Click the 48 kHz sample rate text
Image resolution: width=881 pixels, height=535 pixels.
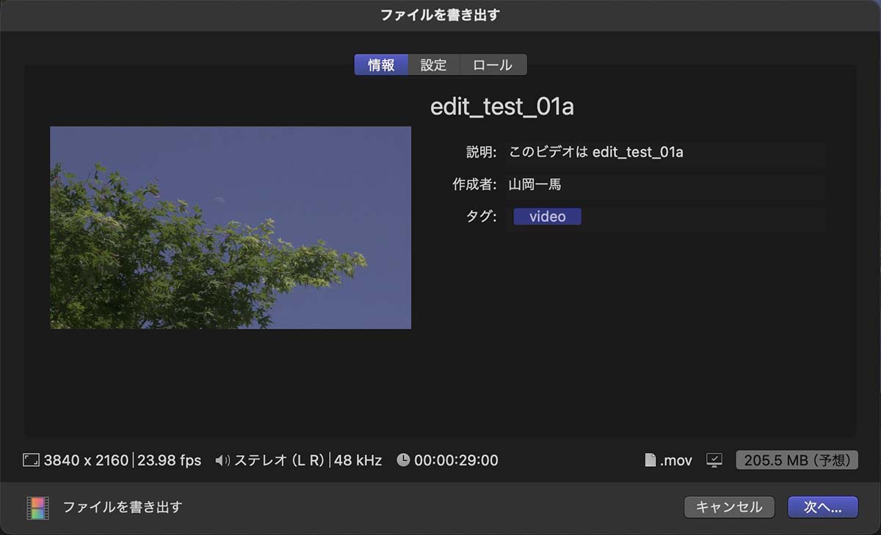[x=358, y=461]
